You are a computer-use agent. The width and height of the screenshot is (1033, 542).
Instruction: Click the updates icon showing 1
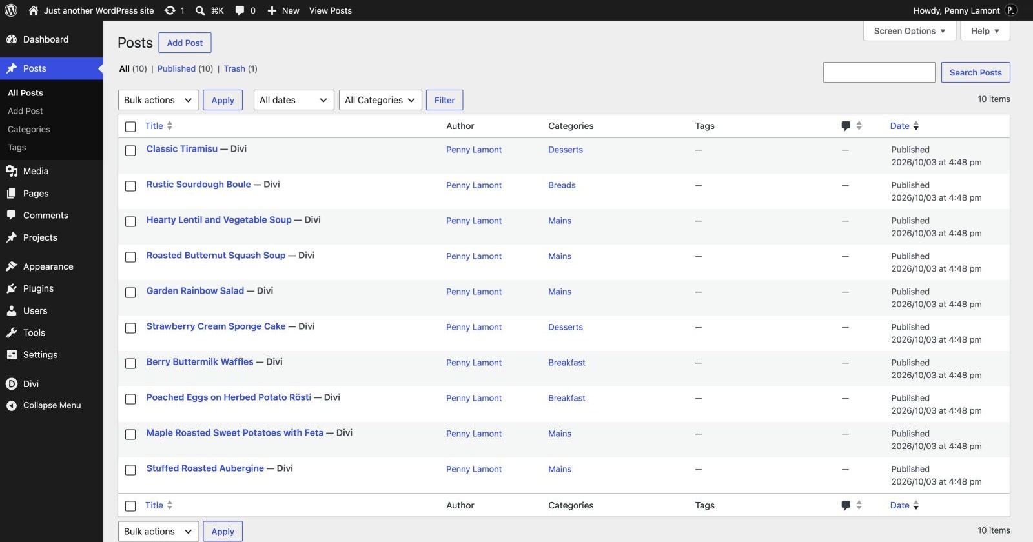[170, 10]
